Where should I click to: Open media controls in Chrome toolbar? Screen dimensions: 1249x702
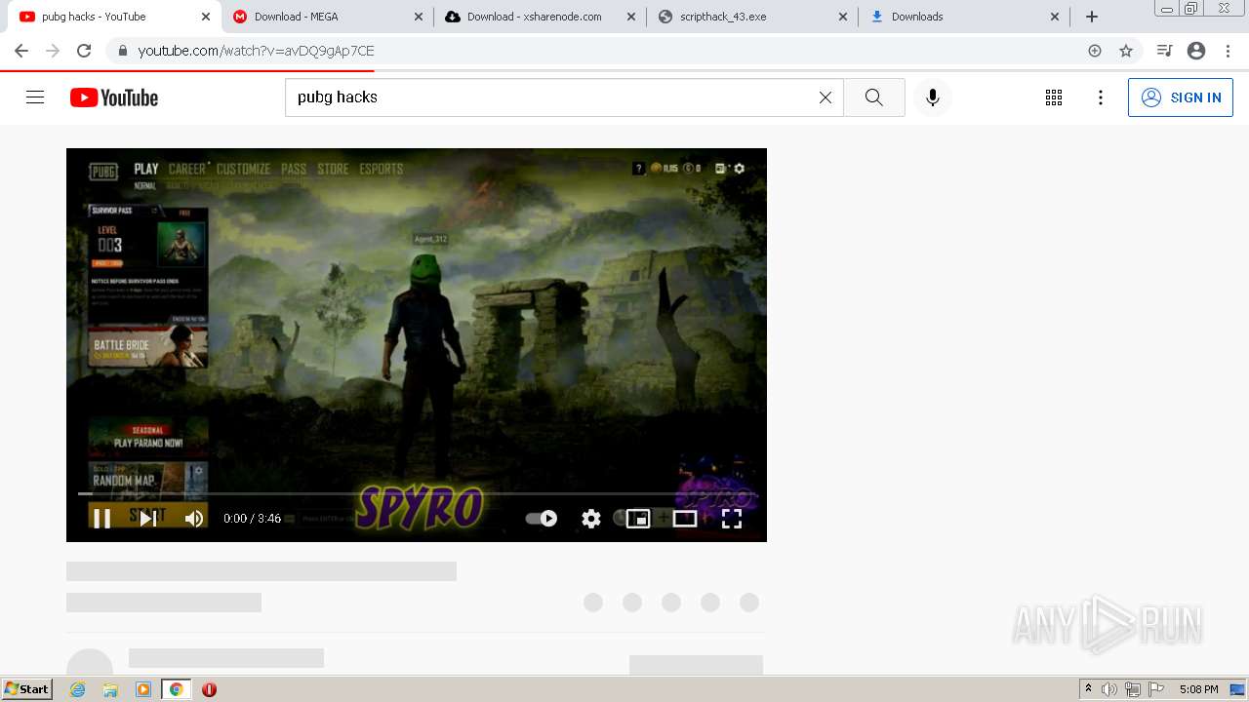point(1164,51)
